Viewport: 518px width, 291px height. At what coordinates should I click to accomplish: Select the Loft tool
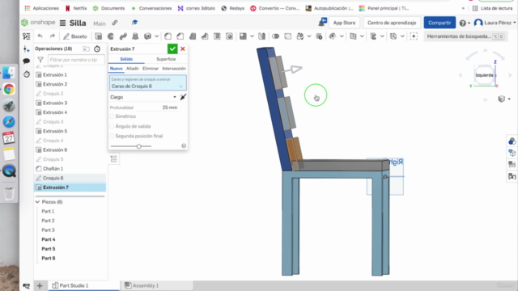pos(135,36)
